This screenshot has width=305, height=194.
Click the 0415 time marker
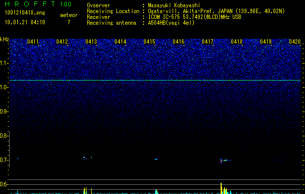tap(149, 42)
